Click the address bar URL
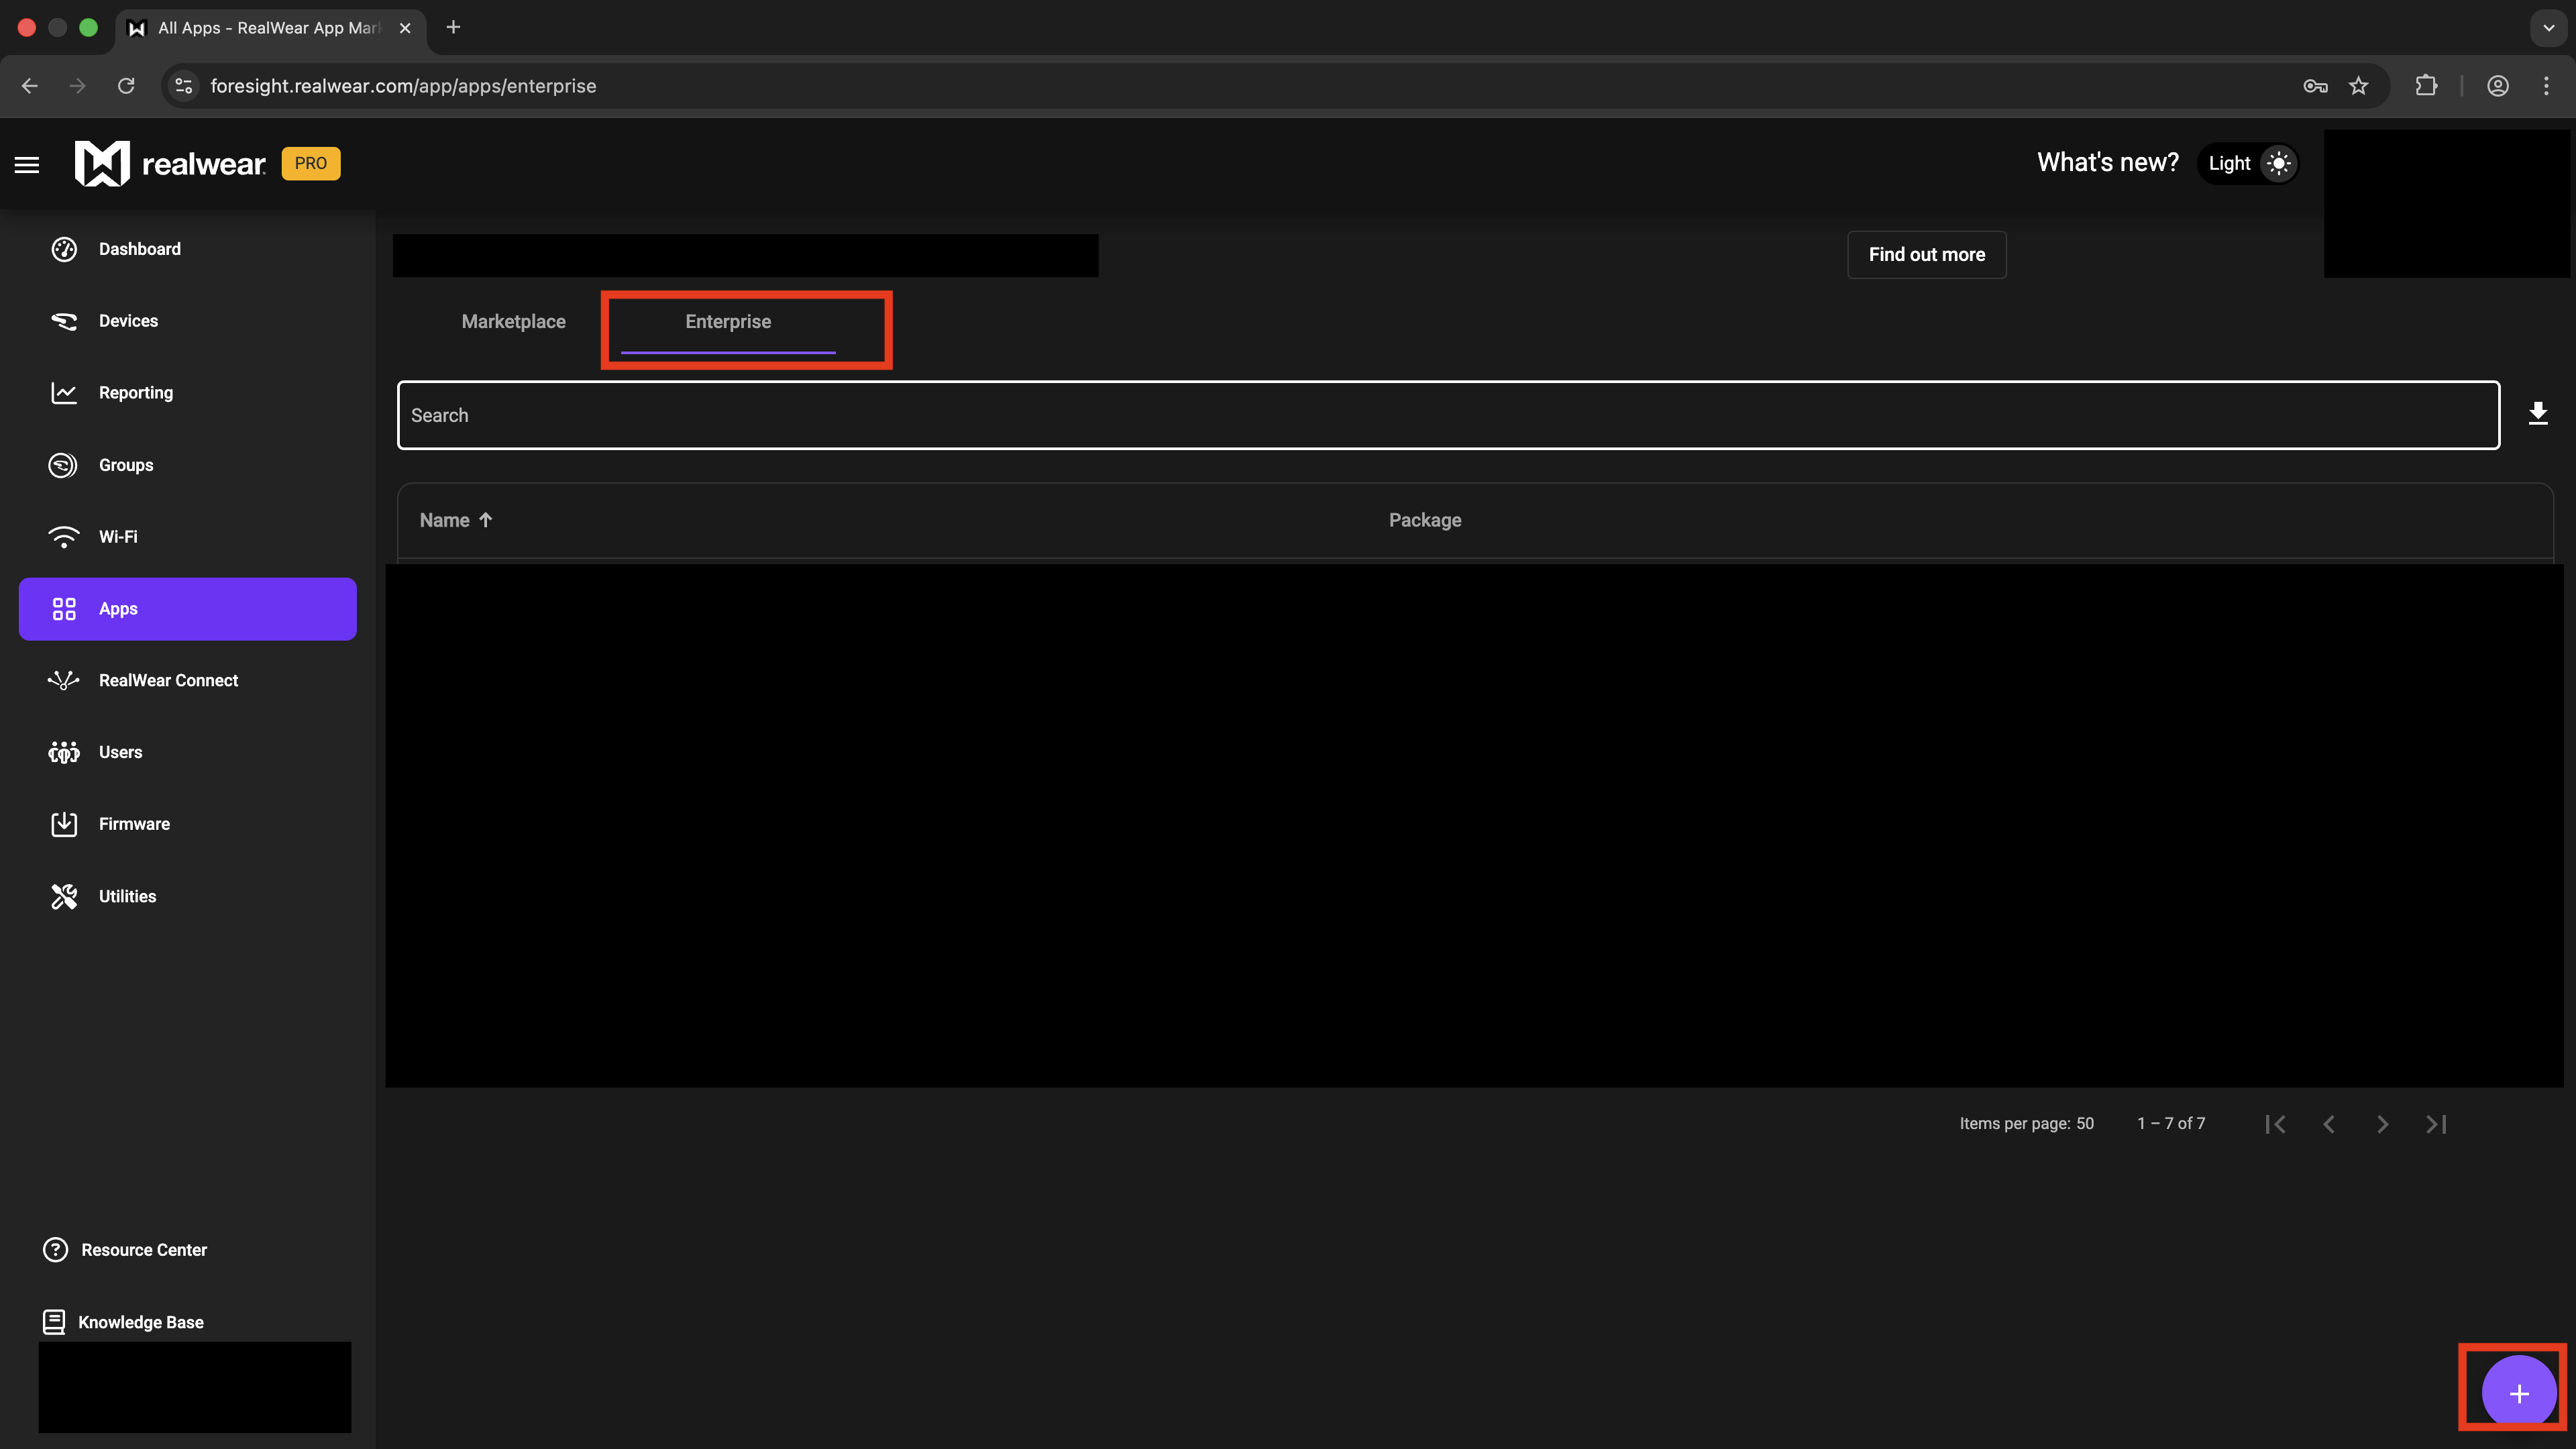The width and height of the screenshot is (2576, 1449). tap(403, 86)
